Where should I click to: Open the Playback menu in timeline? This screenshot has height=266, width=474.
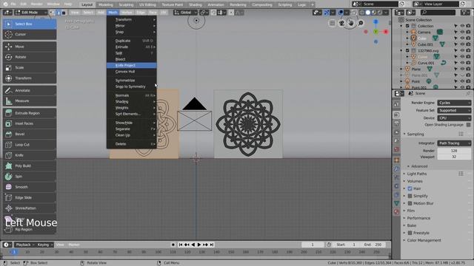[x=24, y=245]
